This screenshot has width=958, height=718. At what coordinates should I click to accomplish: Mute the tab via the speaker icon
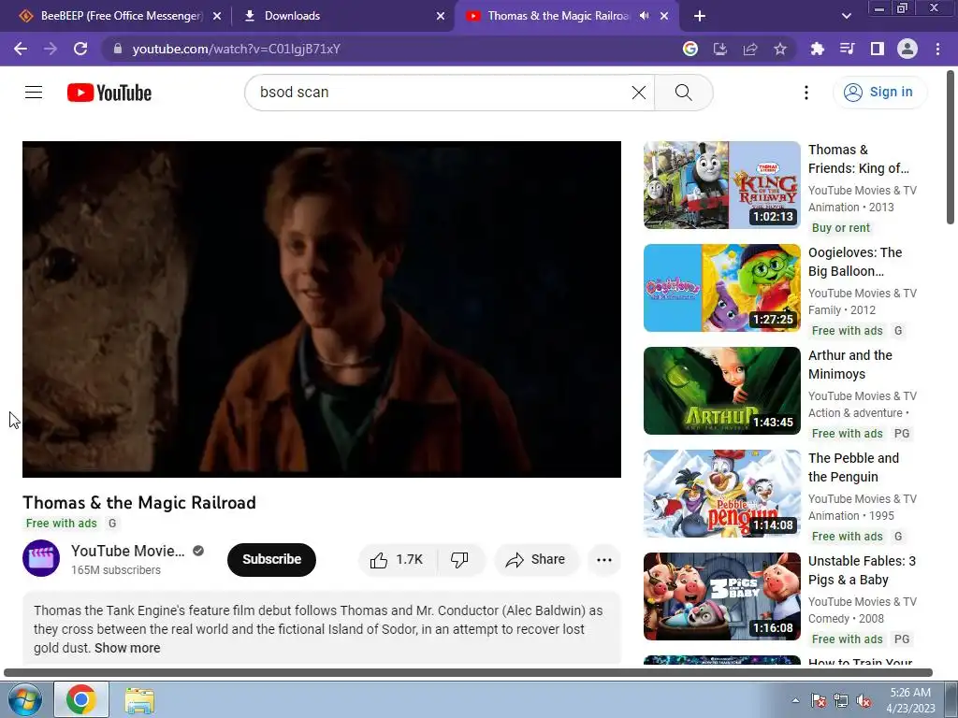pos(644,16)
